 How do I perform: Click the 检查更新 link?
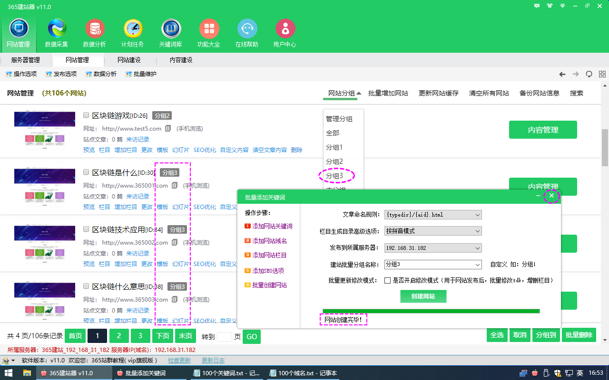[x=179, y=361]
